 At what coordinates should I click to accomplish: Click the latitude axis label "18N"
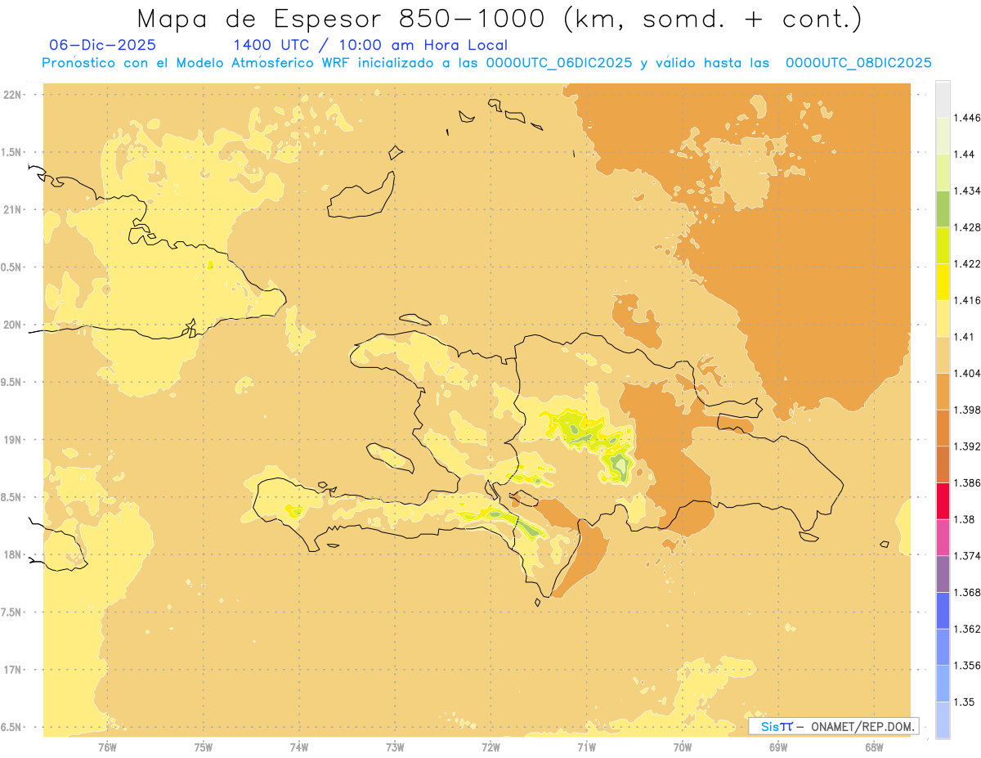point(12,555)
